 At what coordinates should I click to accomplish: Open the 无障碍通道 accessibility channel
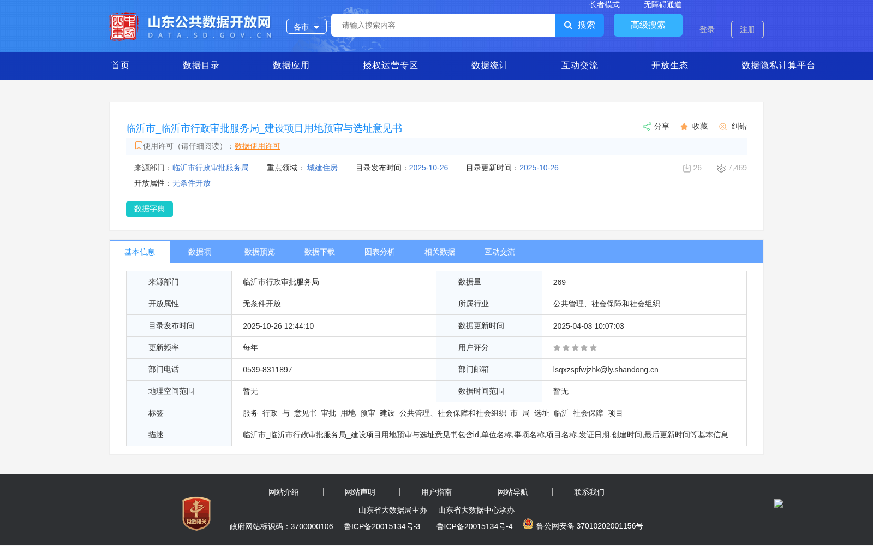pos(663,5)
